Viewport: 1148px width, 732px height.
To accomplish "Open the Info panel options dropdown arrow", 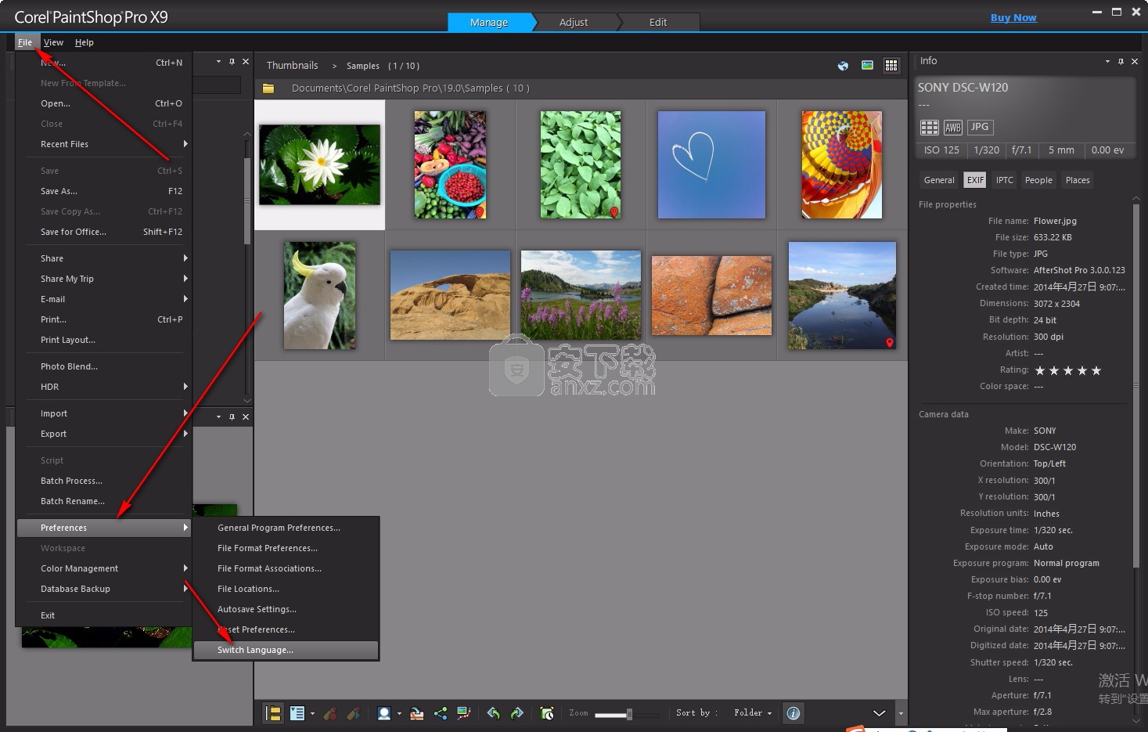I will (1107, 61).
